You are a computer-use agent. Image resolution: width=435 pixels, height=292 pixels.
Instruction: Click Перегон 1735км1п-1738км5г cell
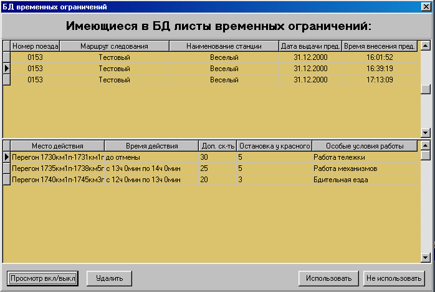[57, 168]
